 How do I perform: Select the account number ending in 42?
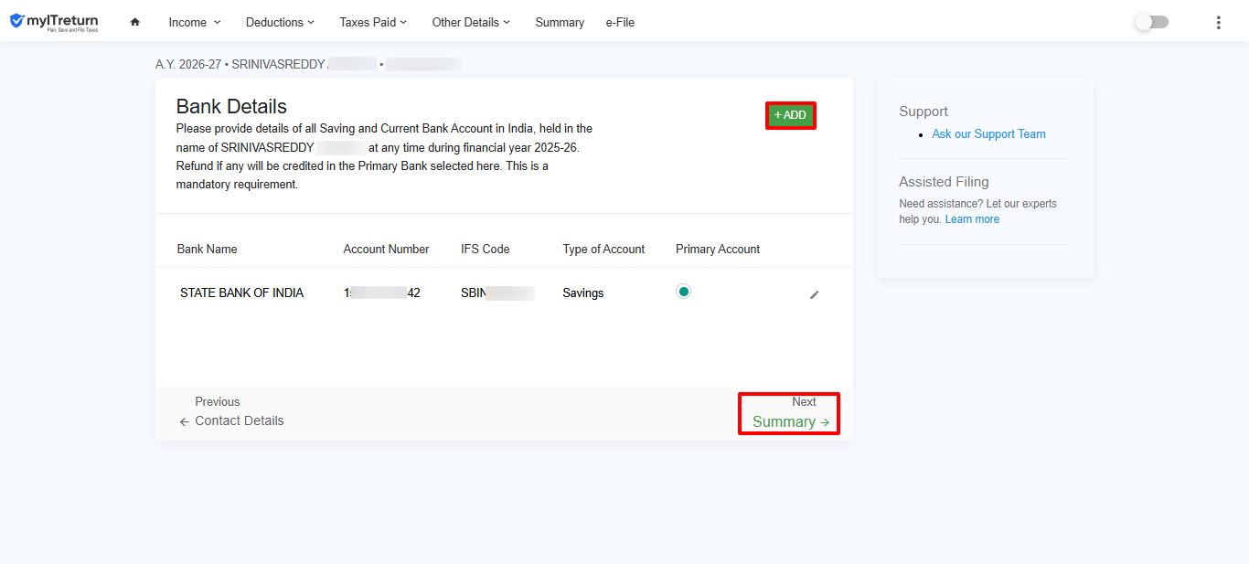point(381,293)
